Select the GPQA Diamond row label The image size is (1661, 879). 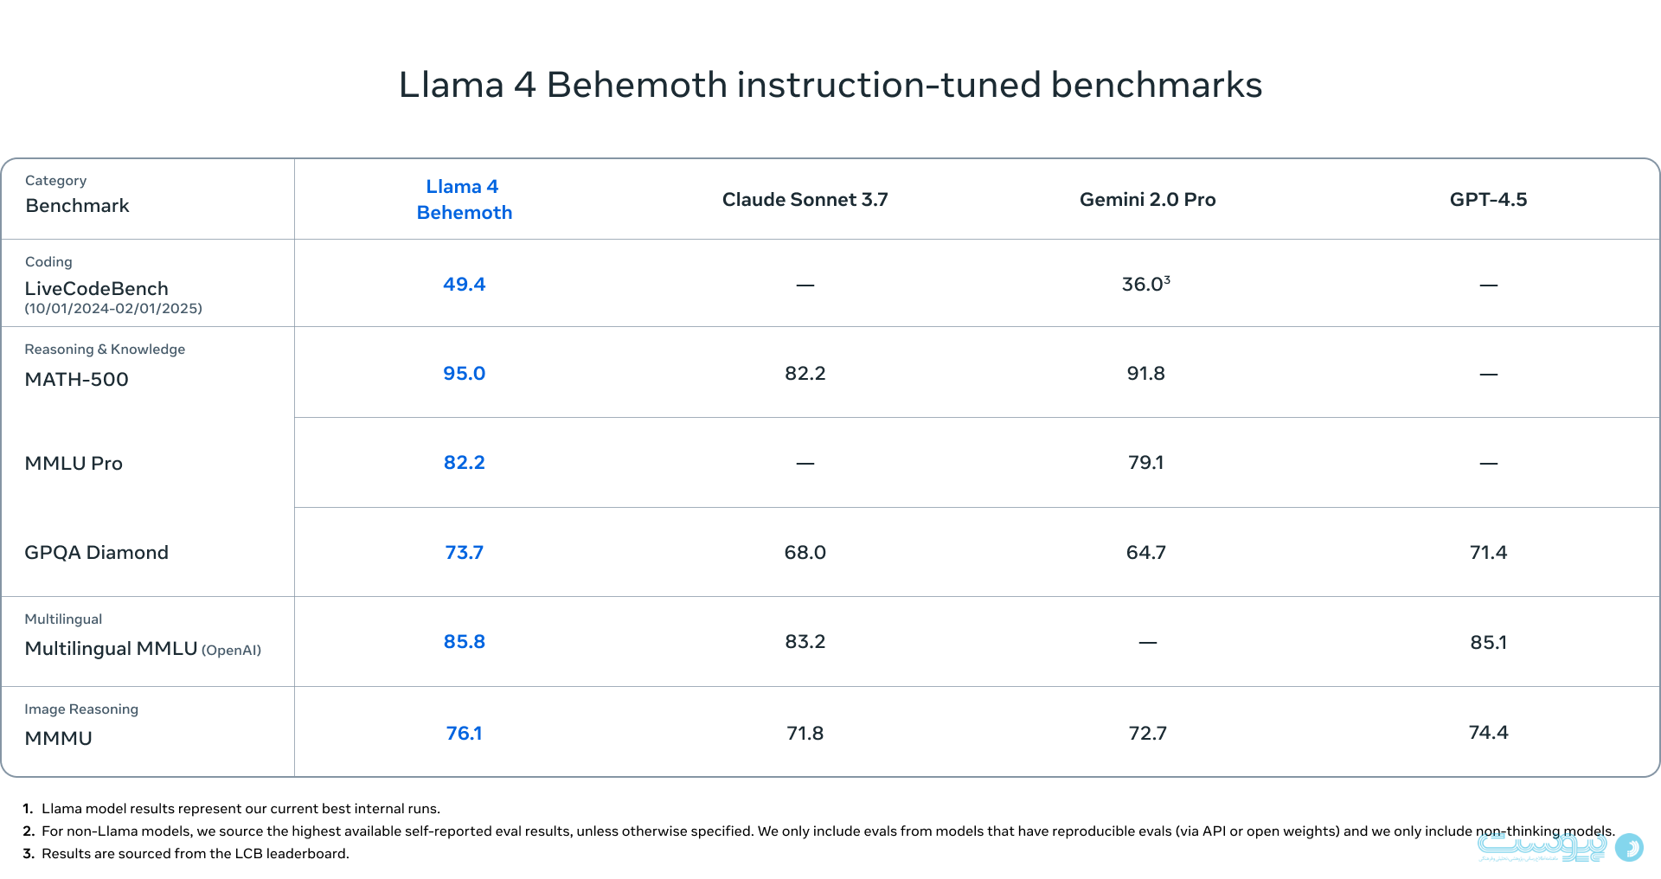click(x=97, y=553)
